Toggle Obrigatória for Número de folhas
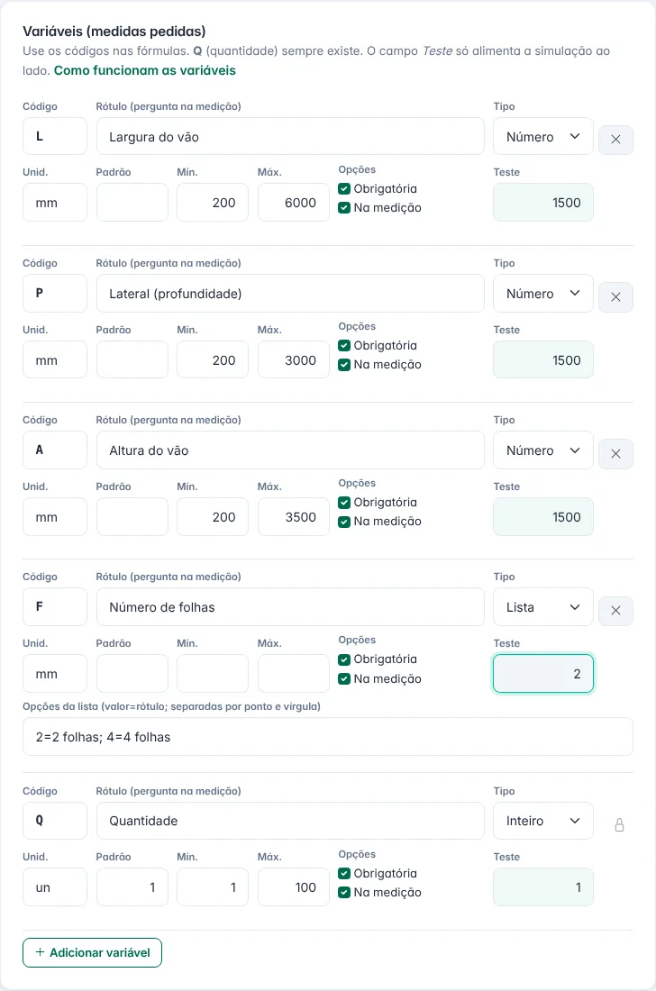 pyautogui.click(x=344, y=659)
